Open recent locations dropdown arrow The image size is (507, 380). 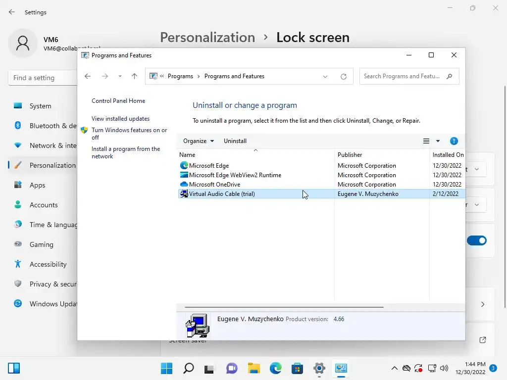120,76
